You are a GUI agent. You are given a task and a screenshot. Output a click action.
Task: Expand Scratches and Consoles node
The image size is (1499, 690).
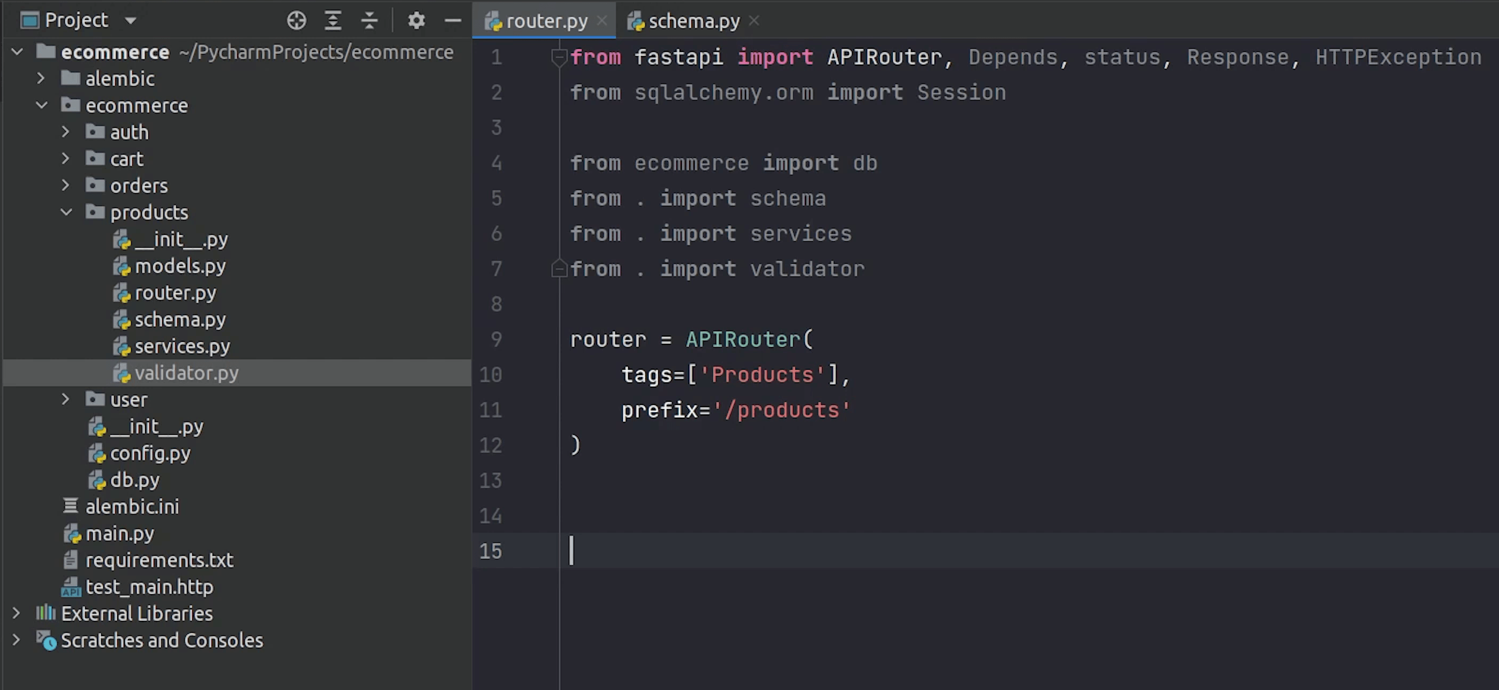pyautogui.click(x=16, y=640)
